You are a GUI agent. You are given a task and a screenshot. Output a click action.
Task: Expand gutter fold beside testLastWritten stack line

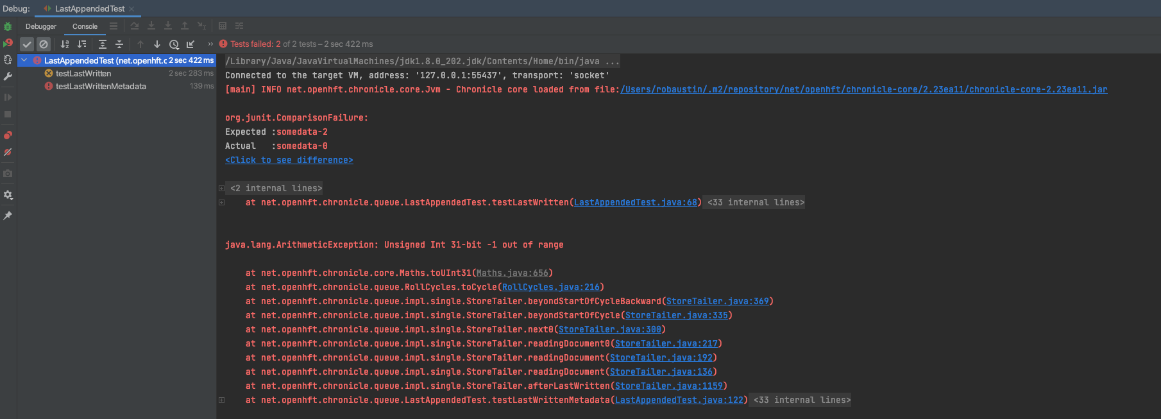click(221, 202)
